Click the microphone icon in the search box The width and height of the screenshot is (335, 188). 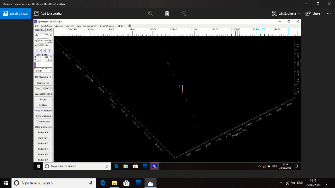[x=90, y=183]
